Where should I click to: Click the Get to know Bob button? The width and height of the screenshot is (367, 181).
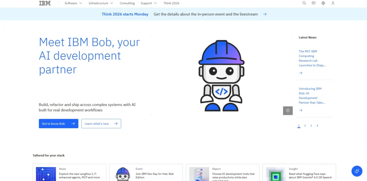click(58, 124)
